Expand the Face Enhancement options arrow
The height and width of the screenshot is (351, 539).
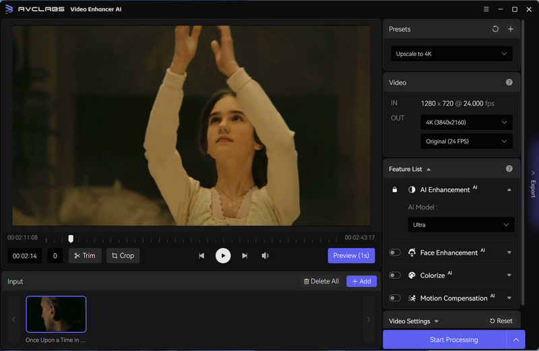tap(509, 253)
